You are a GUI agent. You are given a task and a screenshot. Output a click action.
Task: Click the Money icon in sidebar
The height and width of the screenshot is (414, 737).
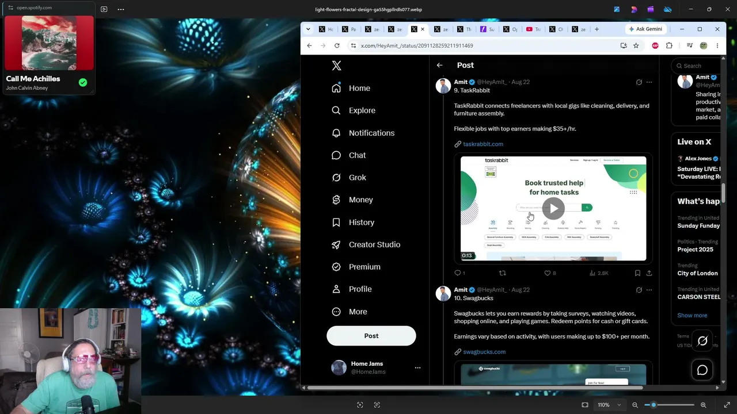pos(336,200)
